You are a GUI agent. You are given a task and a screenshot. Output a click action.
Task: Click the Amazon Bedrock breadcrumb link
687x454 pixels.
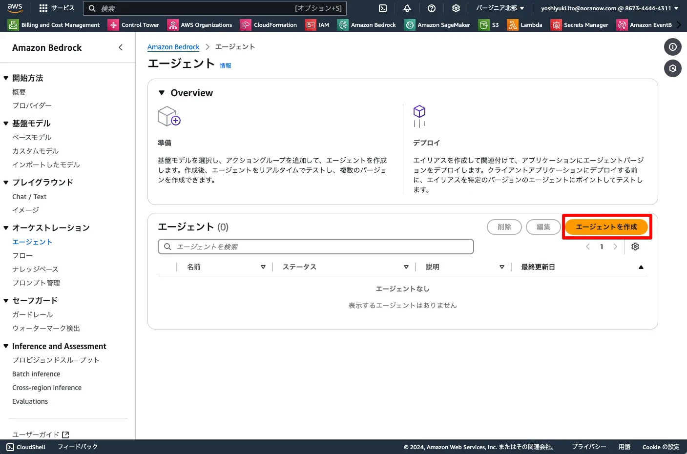[173, 47]
